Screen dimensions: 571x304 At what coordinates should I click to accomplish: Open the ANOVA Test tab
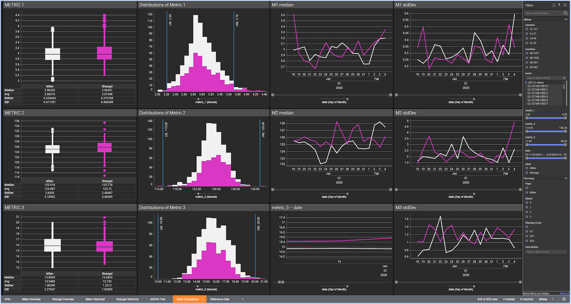pos(157,299)
